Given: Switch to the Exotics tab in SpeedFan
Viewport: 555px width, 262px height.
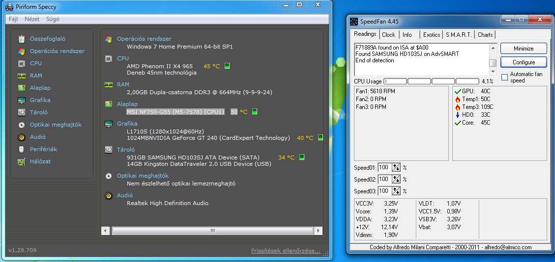Looking at the screenshot, I should coord(432,35).
